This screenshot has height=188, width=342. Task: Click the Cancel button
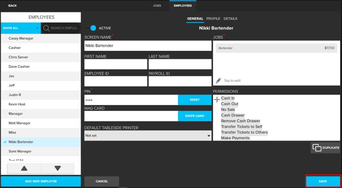[x=102, y=181]
